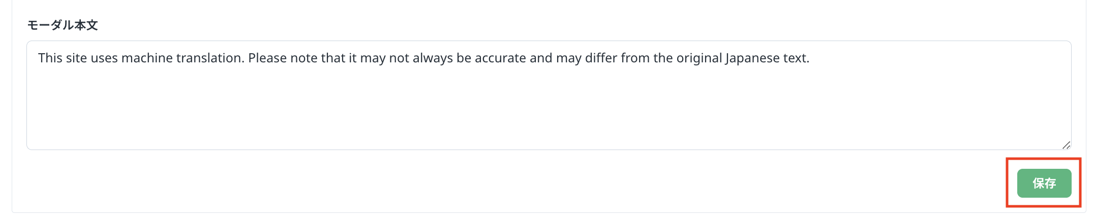Click the word "site" in the textarea
This screenshot has width=1094, height=220.
coord(76,58)
